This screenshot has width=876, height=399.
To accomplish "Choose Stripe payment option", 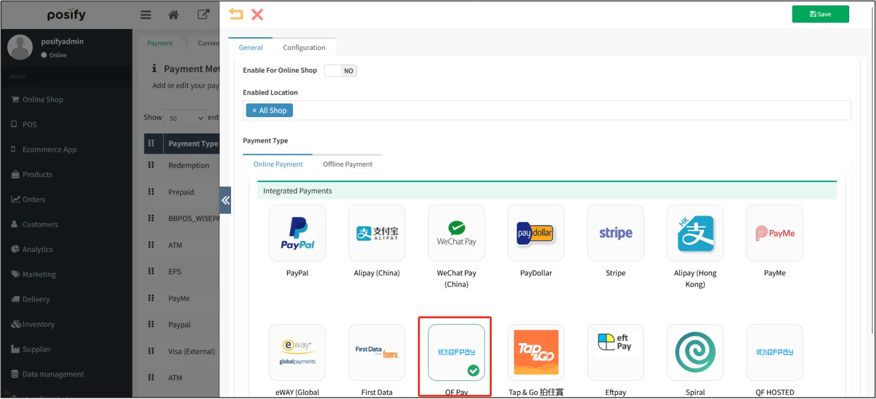I will [615, 233].
